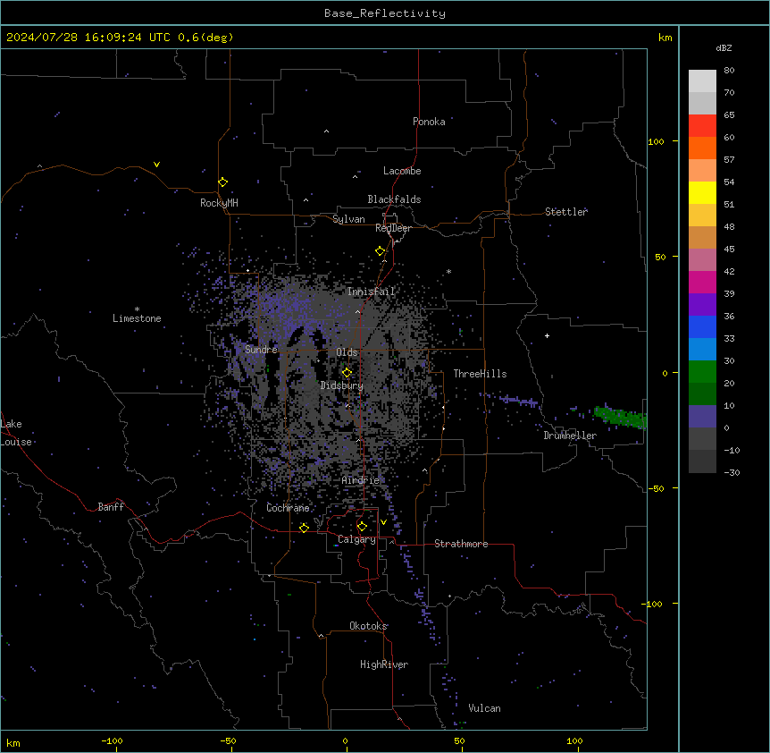The width and height of the screenshot is (770, 753).
Task: Click the Vulcan city label
Action: coord(485,708)
